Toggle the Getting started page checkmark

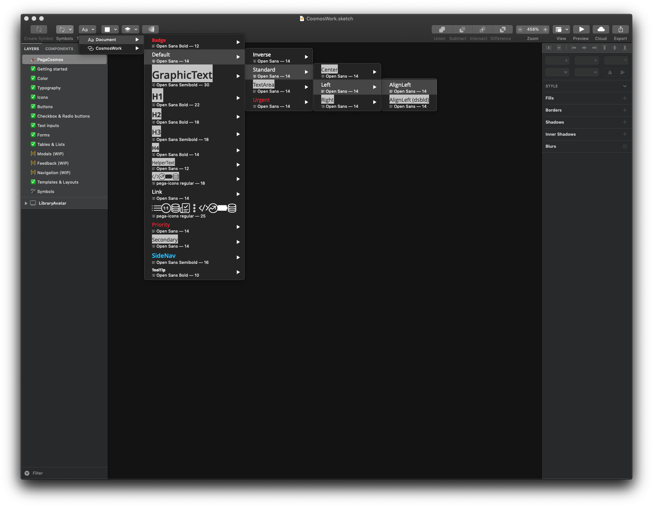(33, 69)
